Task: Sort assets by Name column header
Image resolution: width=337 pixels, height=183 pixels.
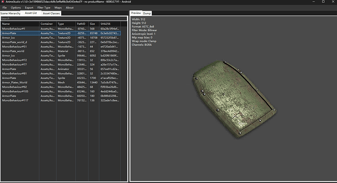Action: [x=20, y=24]
